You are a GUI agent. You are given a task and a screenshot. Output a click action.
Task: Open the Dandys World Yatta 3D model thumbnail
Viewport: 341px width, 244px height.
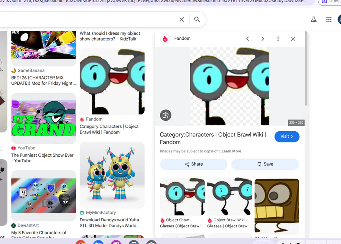coord(112,175)
